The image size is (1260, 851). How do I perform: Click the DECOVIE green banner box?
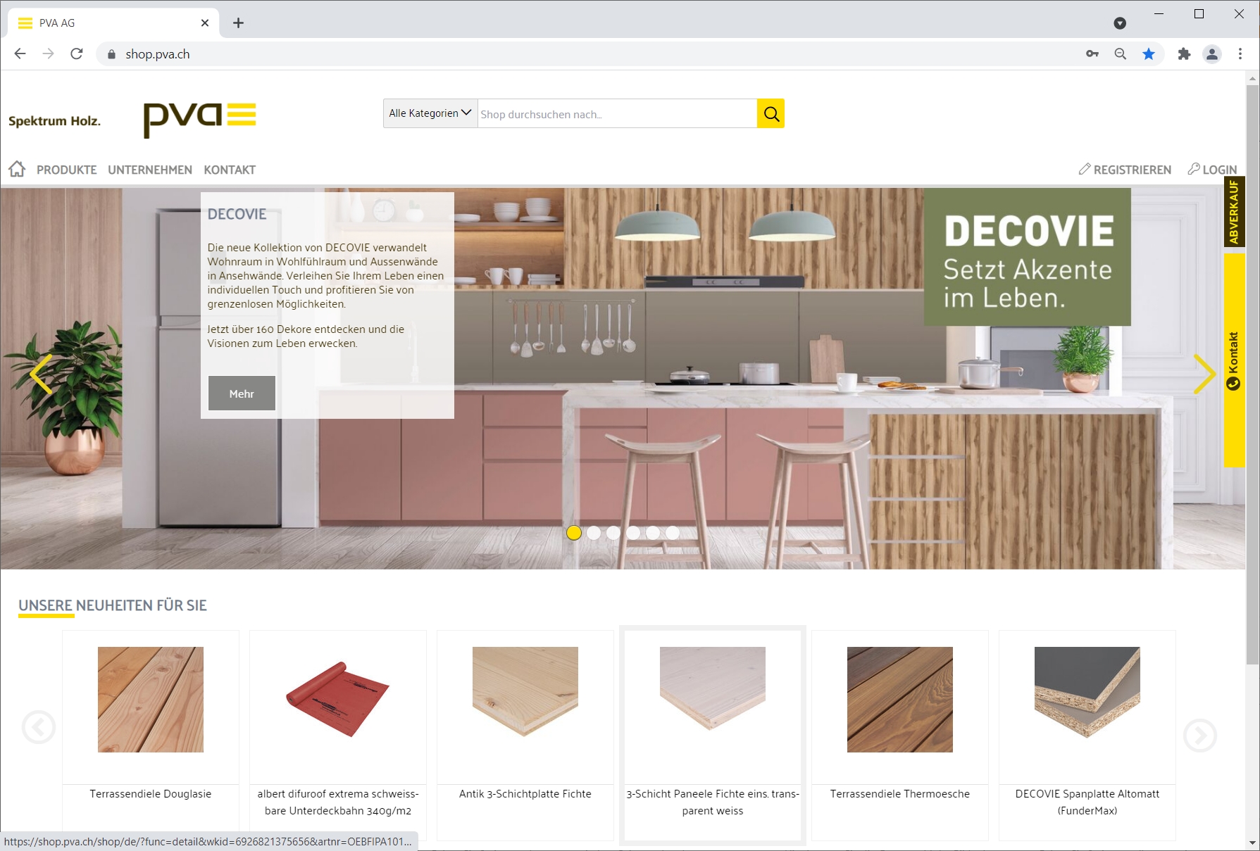[1028, 257]
